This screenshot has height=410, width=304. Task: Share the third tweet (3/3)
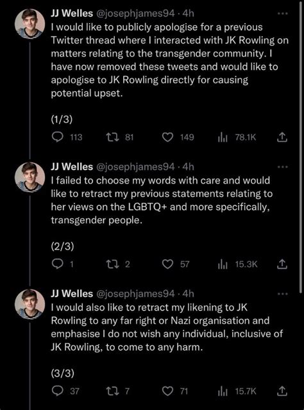(282, 391)
